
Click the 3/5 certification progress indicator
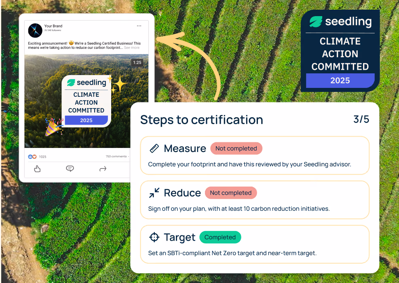[x=361, y=120]
